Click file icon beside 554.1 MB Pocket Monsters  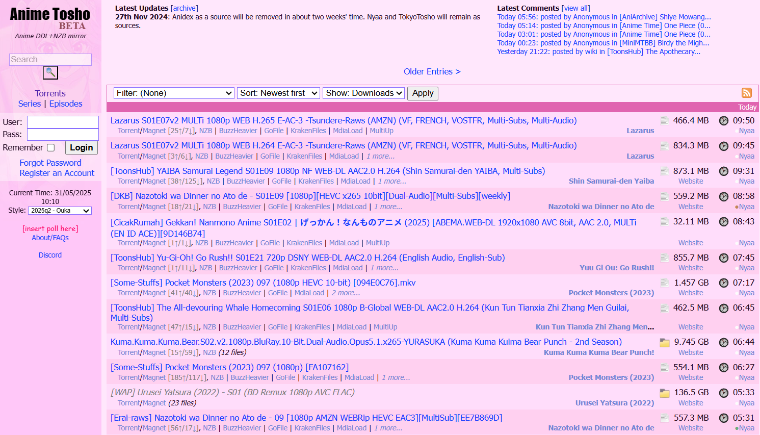664,368
